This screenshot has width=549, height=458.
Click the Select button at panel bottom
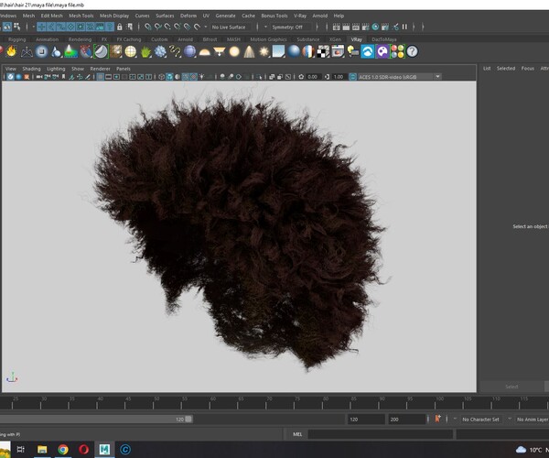coord(511,387)
